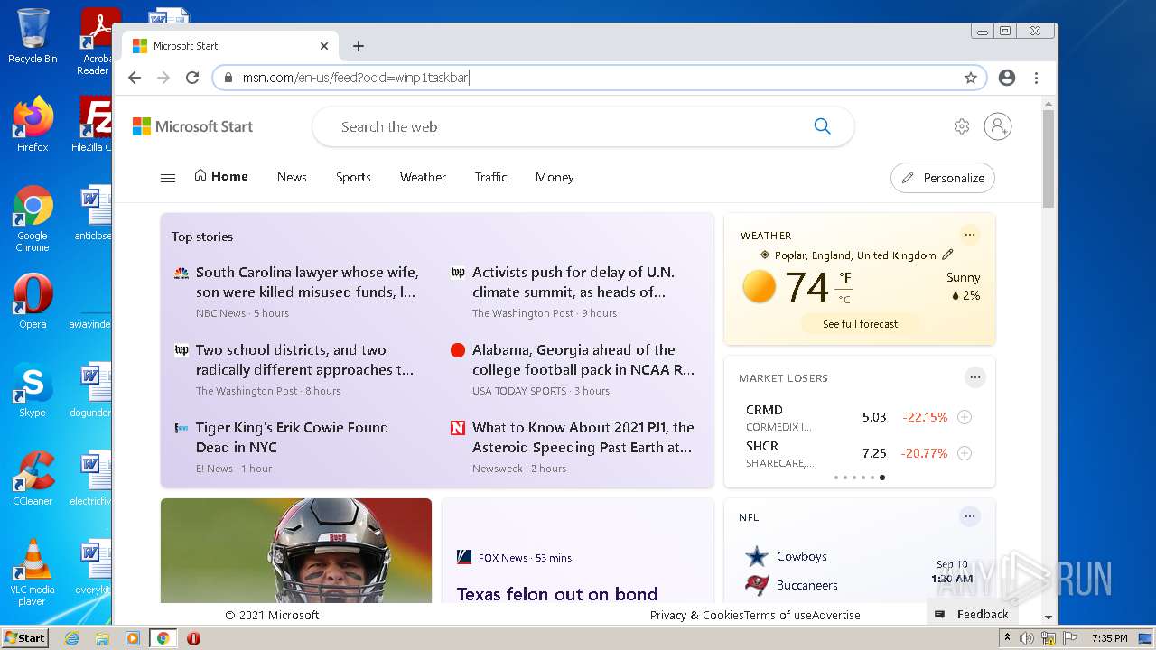
Task: Open the Weather card options menu
Action: pyautogui.click(x=970, y=235)
